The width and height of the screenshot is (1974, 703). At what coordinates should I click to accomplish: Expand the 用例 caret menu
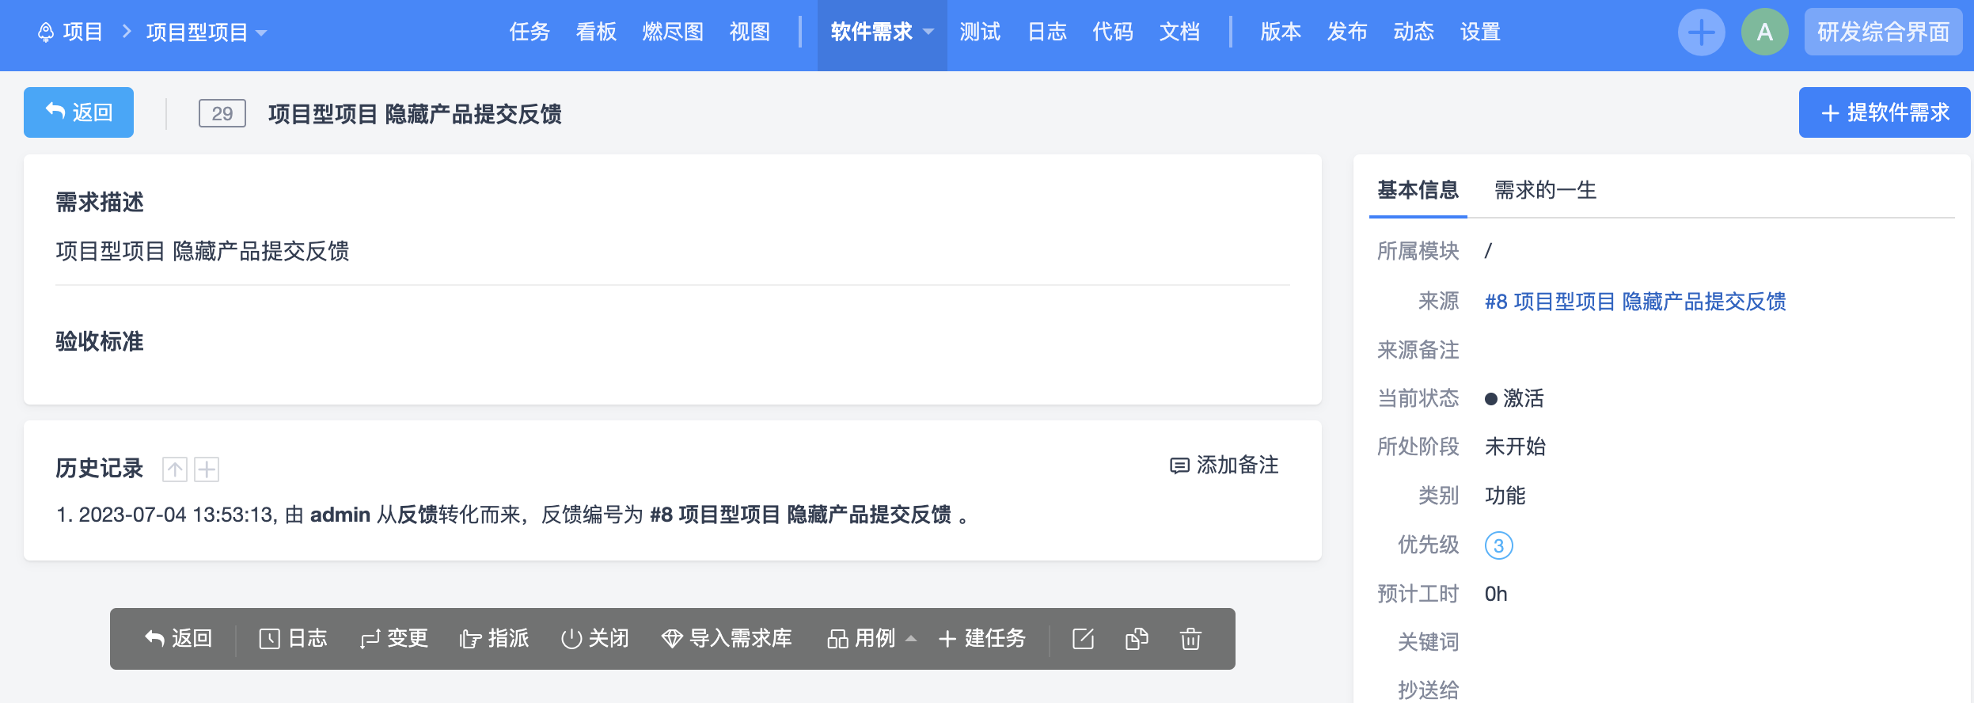(x=911, y=638)
